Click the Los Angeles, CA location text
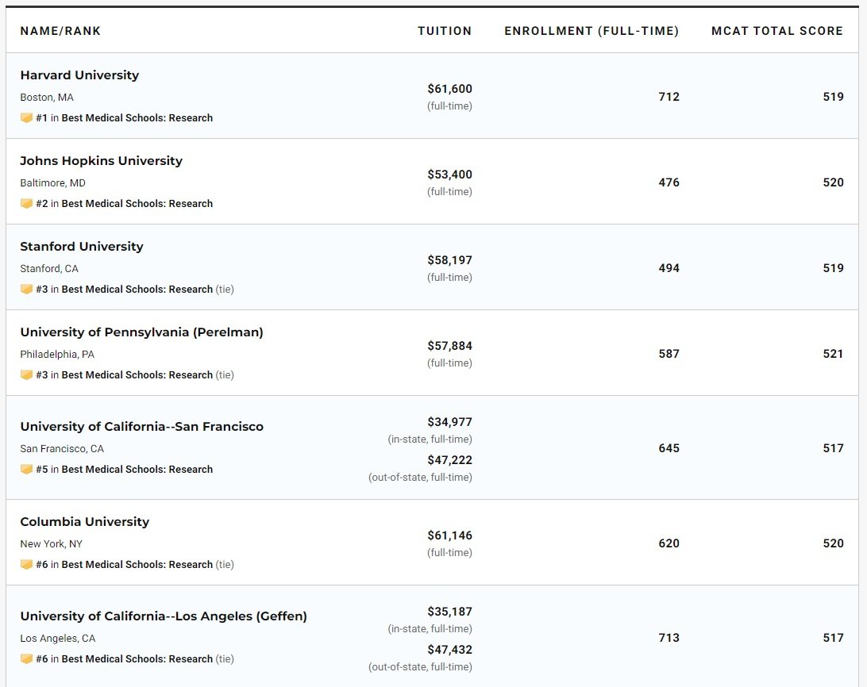This screenshot has width=867, height=687. [x=58, y=639]
